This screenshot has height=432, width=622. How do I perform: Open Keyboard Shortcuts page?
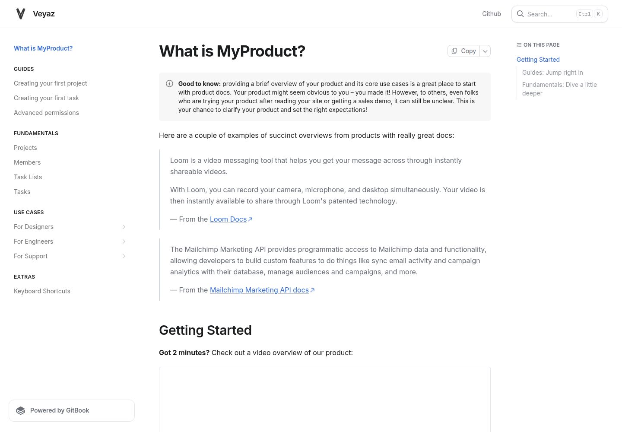click(42, 291)
